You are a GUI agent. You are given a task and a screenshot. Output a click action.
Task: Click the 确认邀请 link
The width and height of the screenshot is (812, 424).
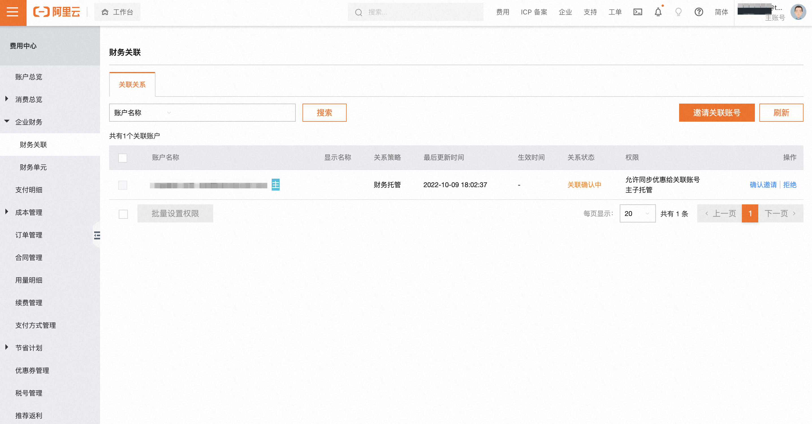coord(763,185)
